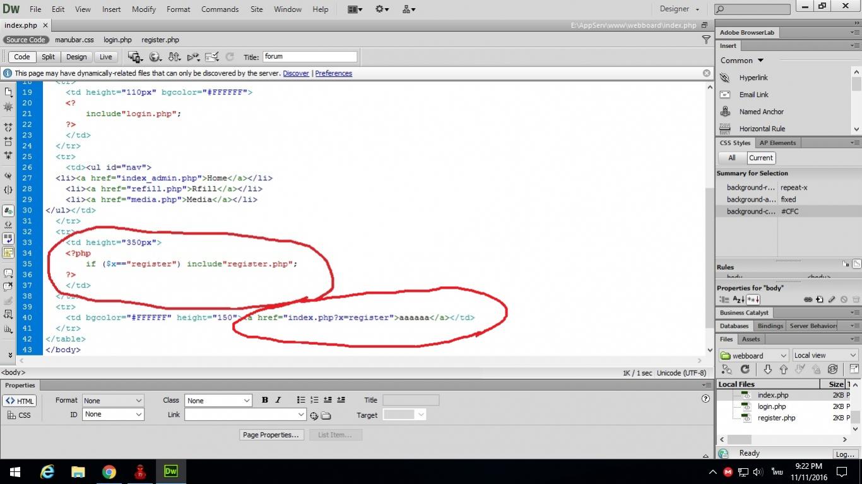
Task: Open the Commands menu
Action: pyautogui.click(x=220, y=9)
